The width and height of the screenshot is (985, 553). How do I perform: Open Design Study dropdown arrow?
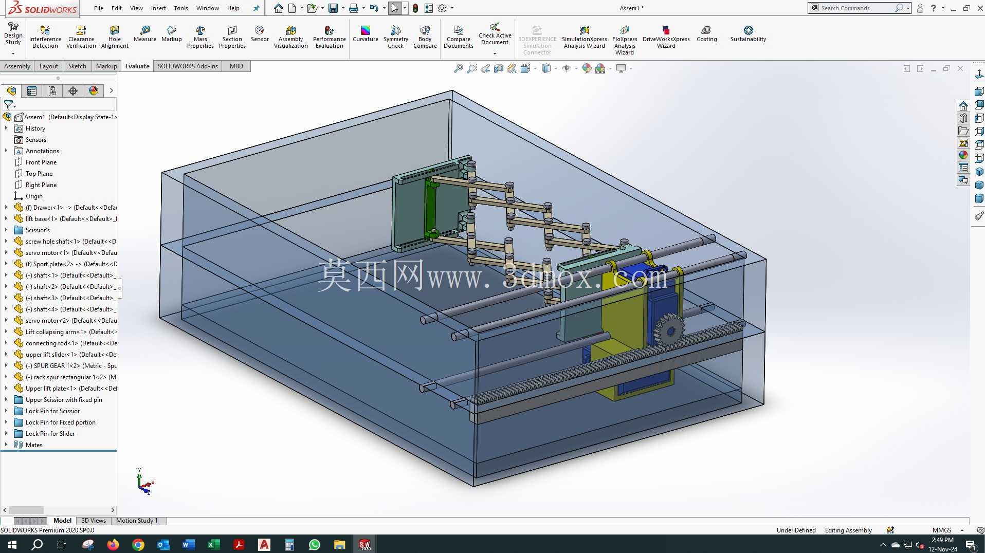pyautogui.click(x=13, y=53)
